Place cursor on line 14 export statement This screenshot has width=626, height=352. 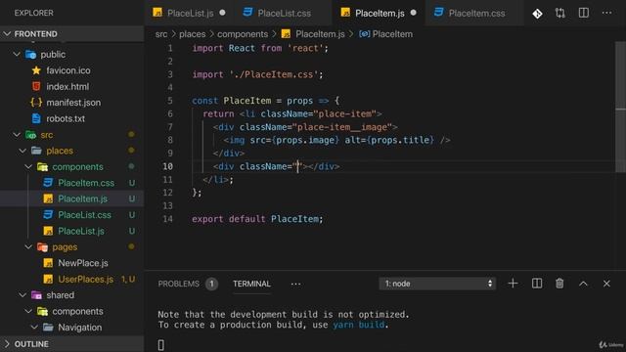[x=257, y=219]
